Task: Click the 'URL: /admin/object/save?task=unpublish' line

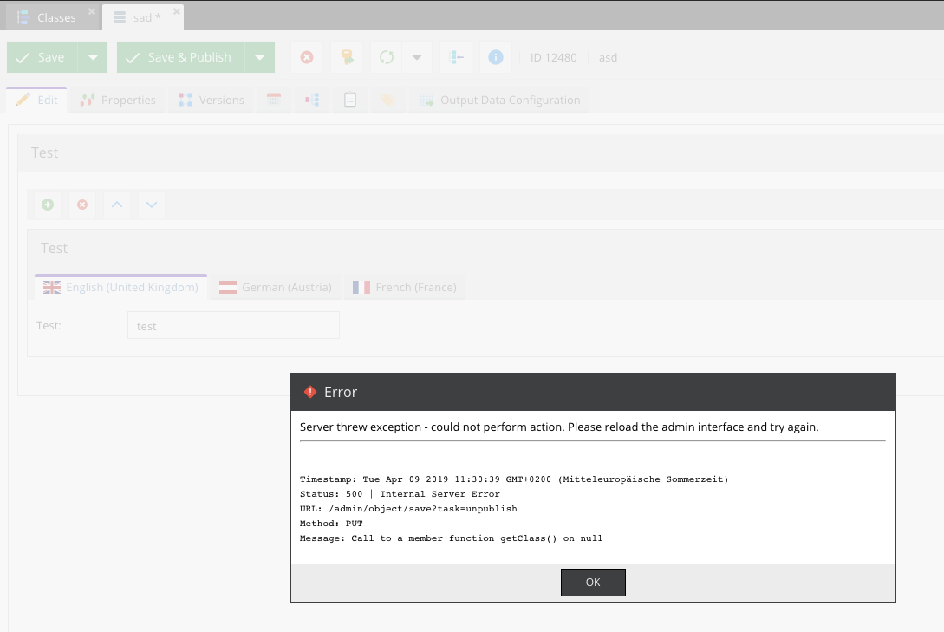Action: [x=408, y=509]
